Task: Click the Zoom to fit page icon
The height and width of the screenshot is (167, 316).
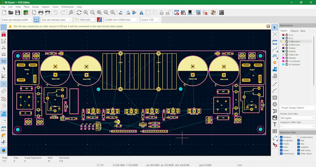Action: pos(99,12)
